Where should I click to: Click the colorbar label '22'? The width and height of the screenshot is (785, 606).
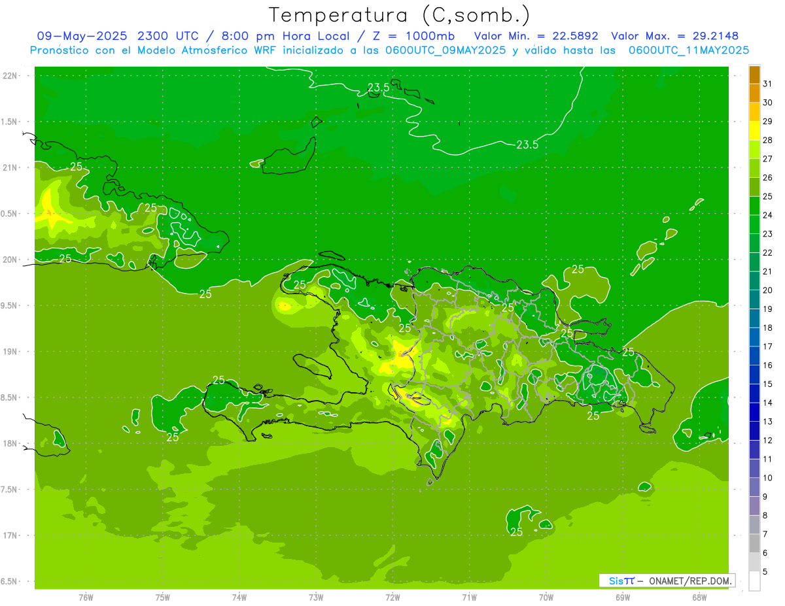point(768,253)
